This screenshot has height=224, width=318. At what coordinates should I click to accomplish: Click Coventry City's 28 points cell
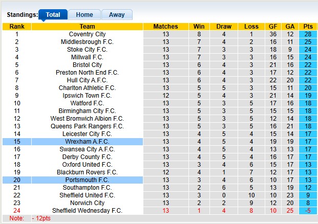point(308,34)
